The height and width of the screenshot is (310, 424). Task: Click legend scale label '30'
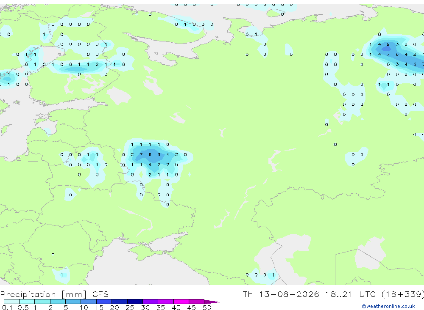(x=145, y=307)
